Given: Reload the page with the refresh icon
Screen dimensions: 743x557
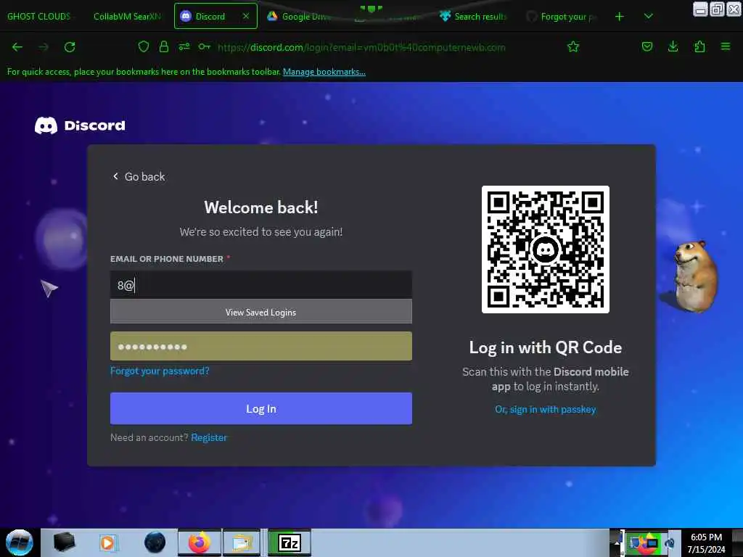Looking at the screenshot, I should pyautogui.click(x=70, y=47).
